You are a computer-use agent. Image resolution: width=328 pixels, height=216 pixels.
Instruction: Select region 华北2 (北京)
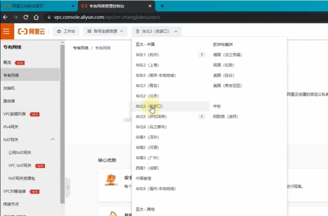tap(170, 96)
